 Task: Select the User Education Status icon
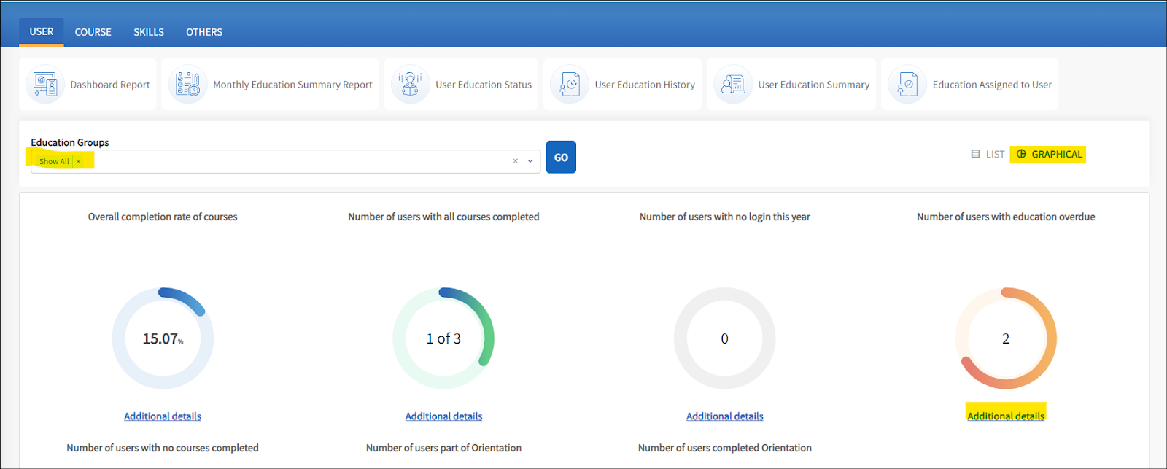click(x=411, y=85)
